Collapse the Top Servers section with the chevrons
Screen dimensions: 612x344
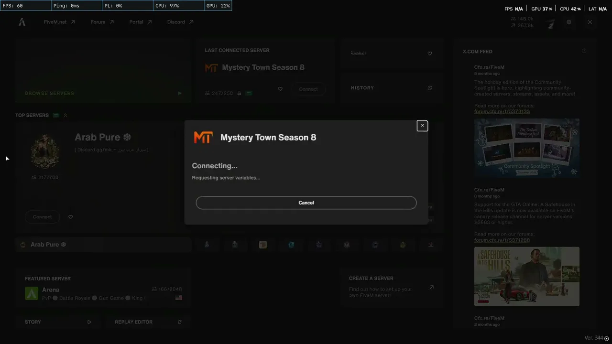(x=66, y=115)
